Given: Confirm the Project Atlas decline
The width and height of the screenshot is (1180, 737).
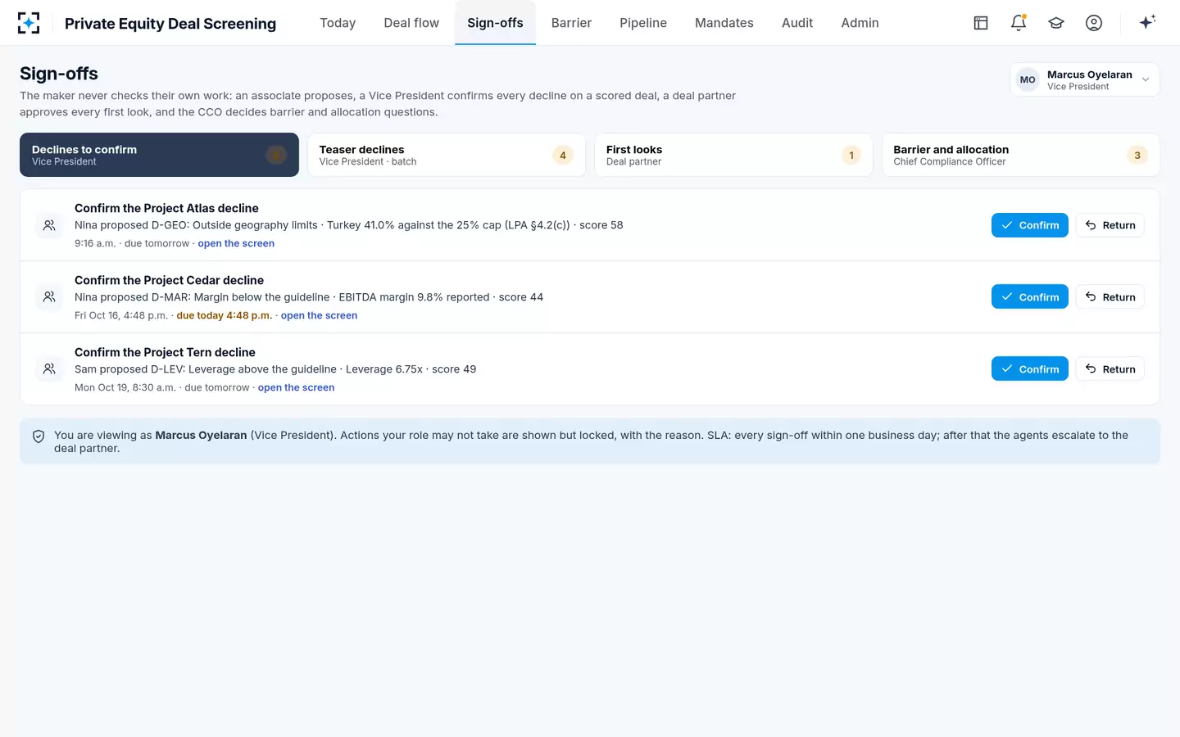Looking at the screenshot, I should (x=1030, y=225).
